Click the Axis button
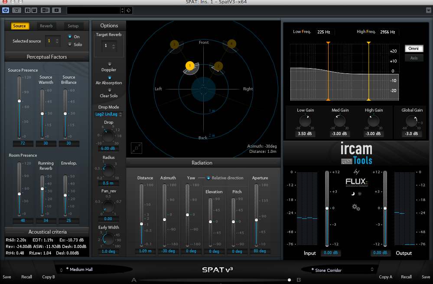The width and height of the screenshot is (433, 284). [414, 58]
